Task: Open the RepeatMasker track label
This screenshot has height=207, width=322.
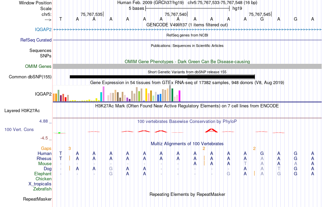Action: pos(37,199)
